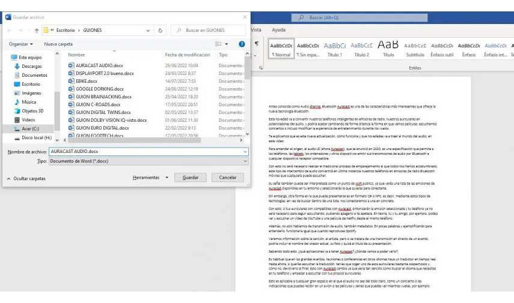514x303 pixels.
Task: Change view layout icon in save dialog
Action: [x=218, y=44]
